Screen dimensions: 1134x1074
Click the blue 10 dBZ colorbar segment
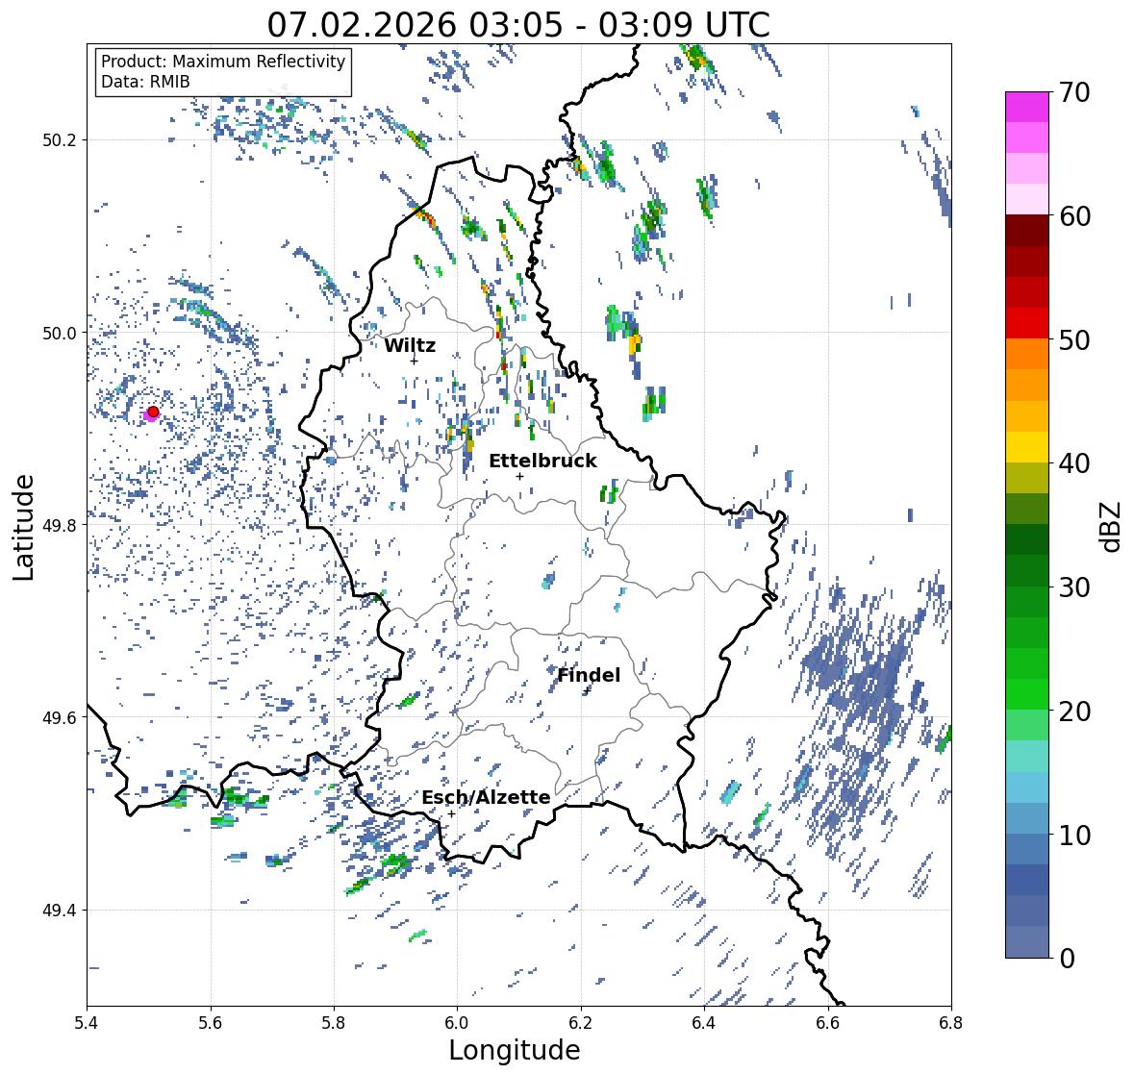click(x=1027, y=818)
